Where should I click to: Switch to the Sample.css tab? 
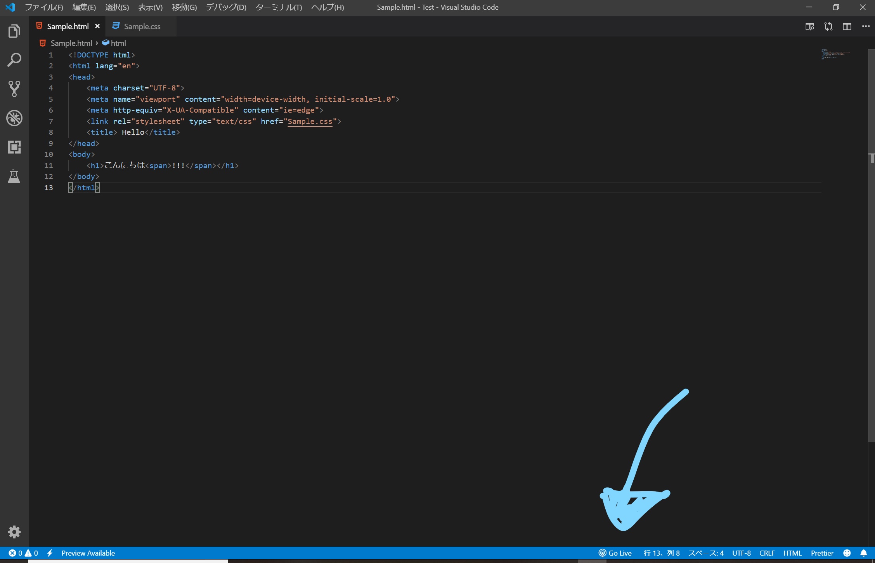tap(142, 26)
